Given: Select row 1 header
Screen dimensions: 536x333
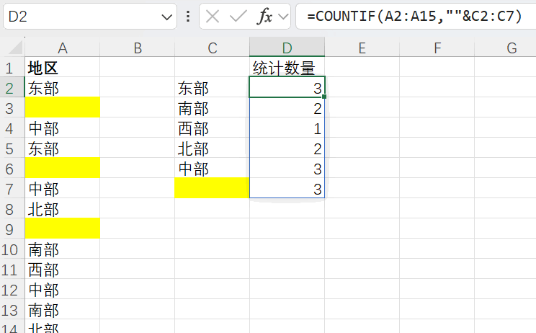Looking at the screenshot, I should (x=12, y=68).
